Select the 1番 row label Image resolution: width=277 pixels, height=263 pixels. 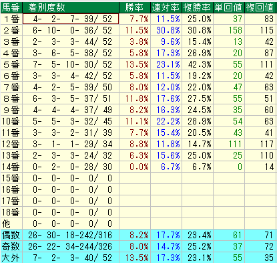coord(11,19)
